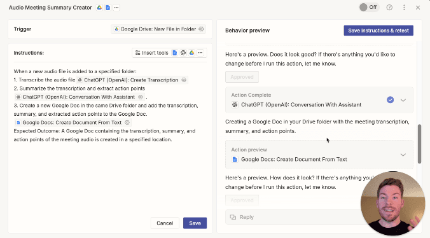
Task: Open the help question mark icon
Action: pos(389,8)
